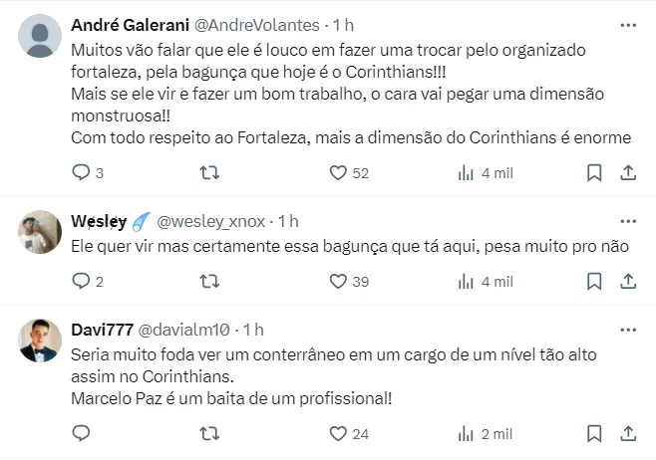656x460 pixels.
Task: Reply to Davi777's tweet
Action: (x=83, y=434)
